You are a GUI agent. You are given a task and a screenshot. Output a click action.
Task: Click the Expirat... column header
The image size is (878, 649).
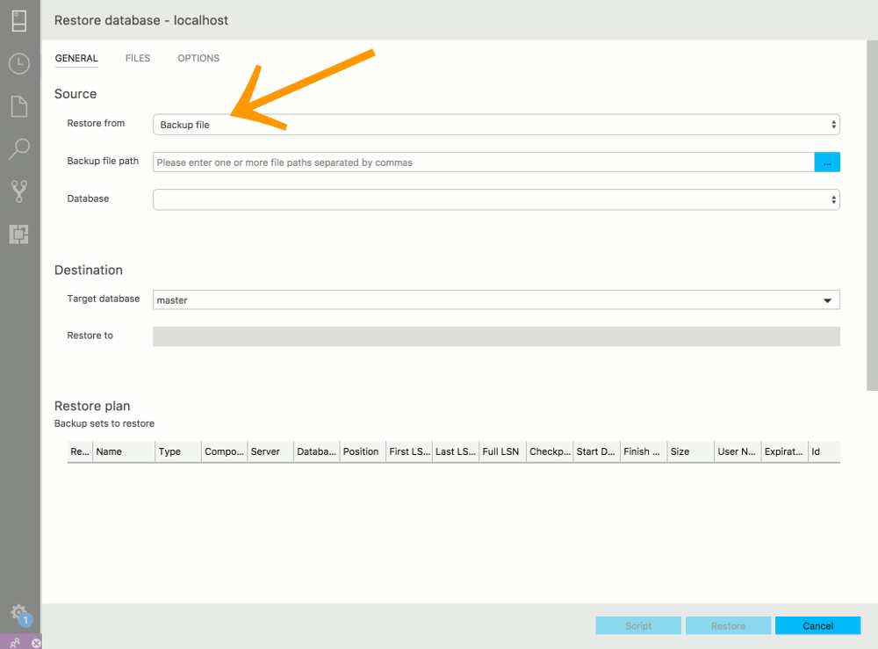click(x=785, y=451)
